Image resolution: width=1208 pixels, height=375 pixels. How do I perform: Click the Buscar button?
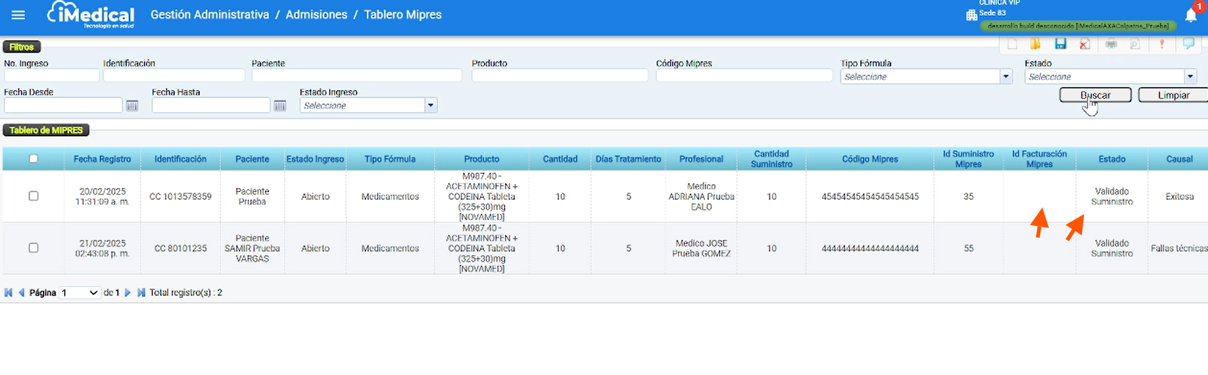click(1095, 95)
